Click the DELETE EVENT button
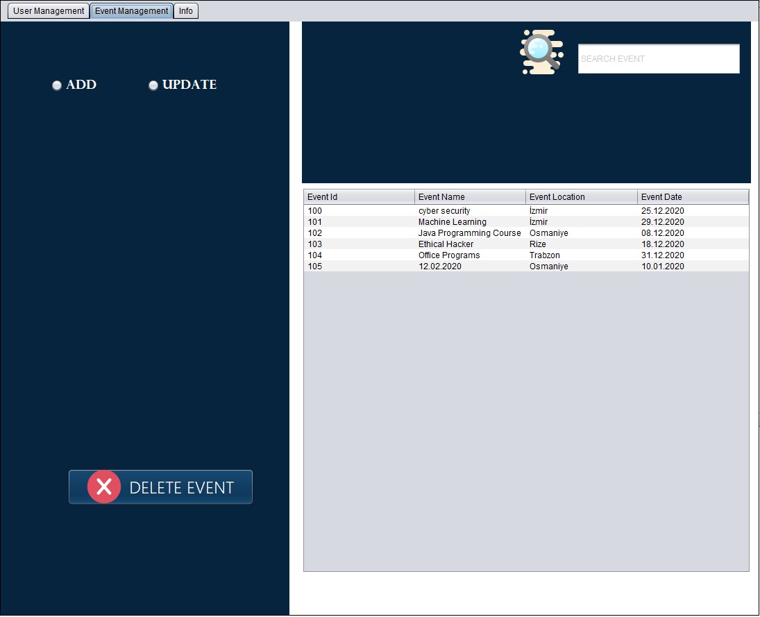Viewport: 760px width, 617px height. pyautogui.click(x=160, y=487)
